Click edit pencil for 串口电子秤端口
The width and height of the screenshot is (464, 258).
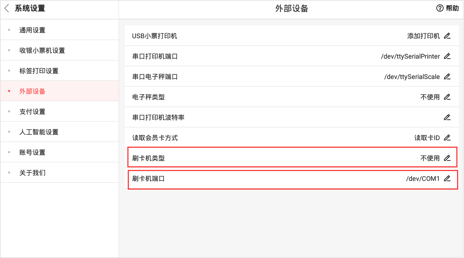pyautogui.click(x=447, y=77)
